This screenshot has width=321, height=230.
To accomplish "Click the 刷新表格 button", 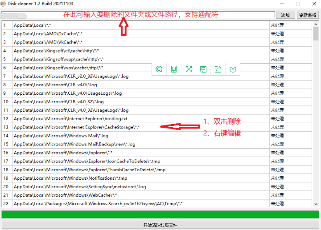I will 308,15.
